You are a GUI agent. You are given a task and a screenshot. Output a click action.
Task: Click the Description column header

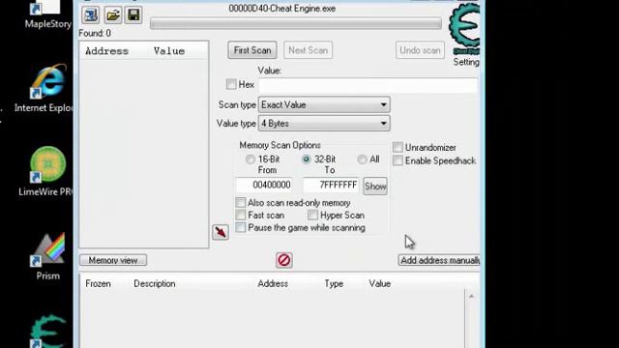point(155,283)
